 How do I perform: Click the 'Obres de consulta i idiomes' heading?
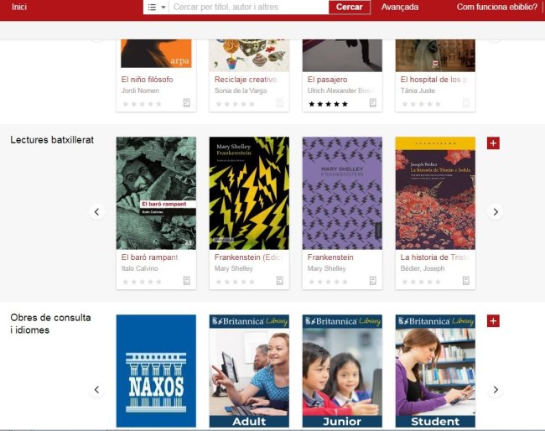[51, 324]
